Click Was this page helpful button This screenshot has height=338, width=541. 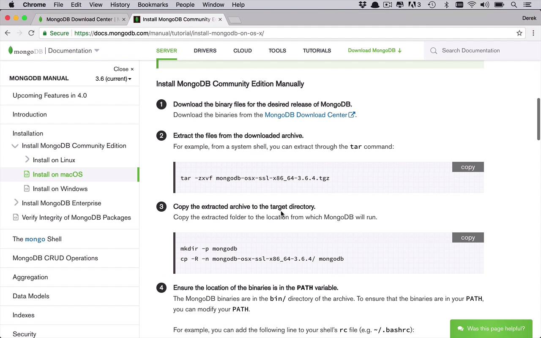coord(491,329)
